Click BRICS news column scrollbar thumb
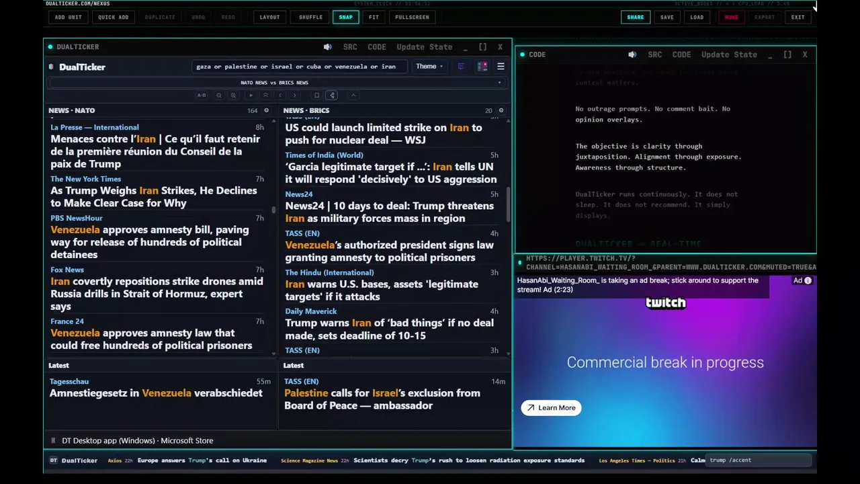Viewport: 860px width, 484px height. (x=508, y=204)
